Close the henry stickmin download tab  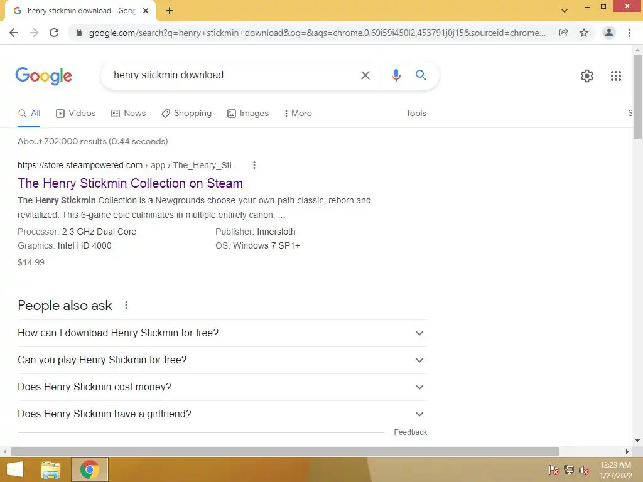click(x=146, y=11)
